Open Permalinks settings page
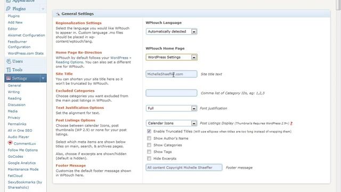Screen dimensions: 341x192 [x=17, y=124]
